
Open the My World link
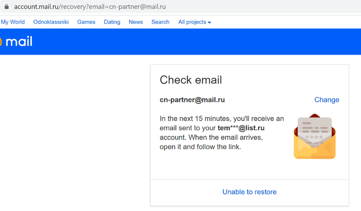click(13, 22)
